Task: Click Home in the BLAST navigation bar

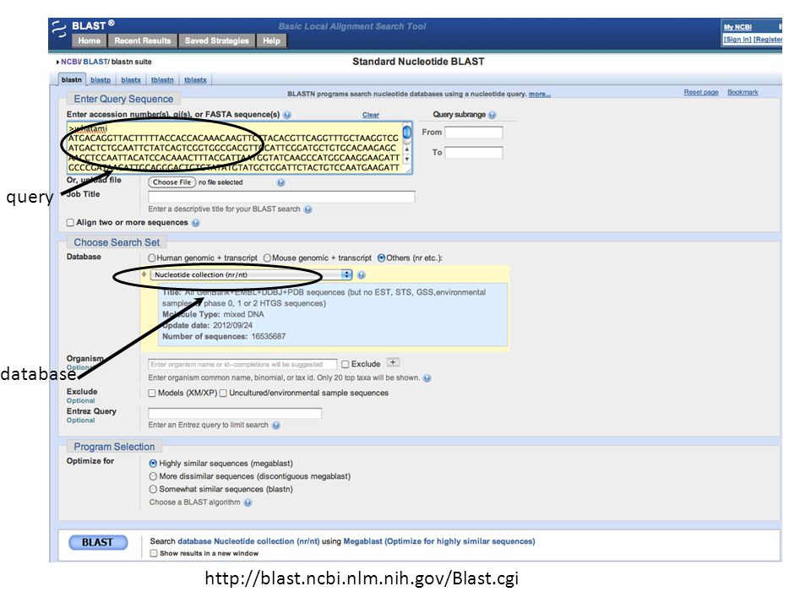Action: click(89, 41)
